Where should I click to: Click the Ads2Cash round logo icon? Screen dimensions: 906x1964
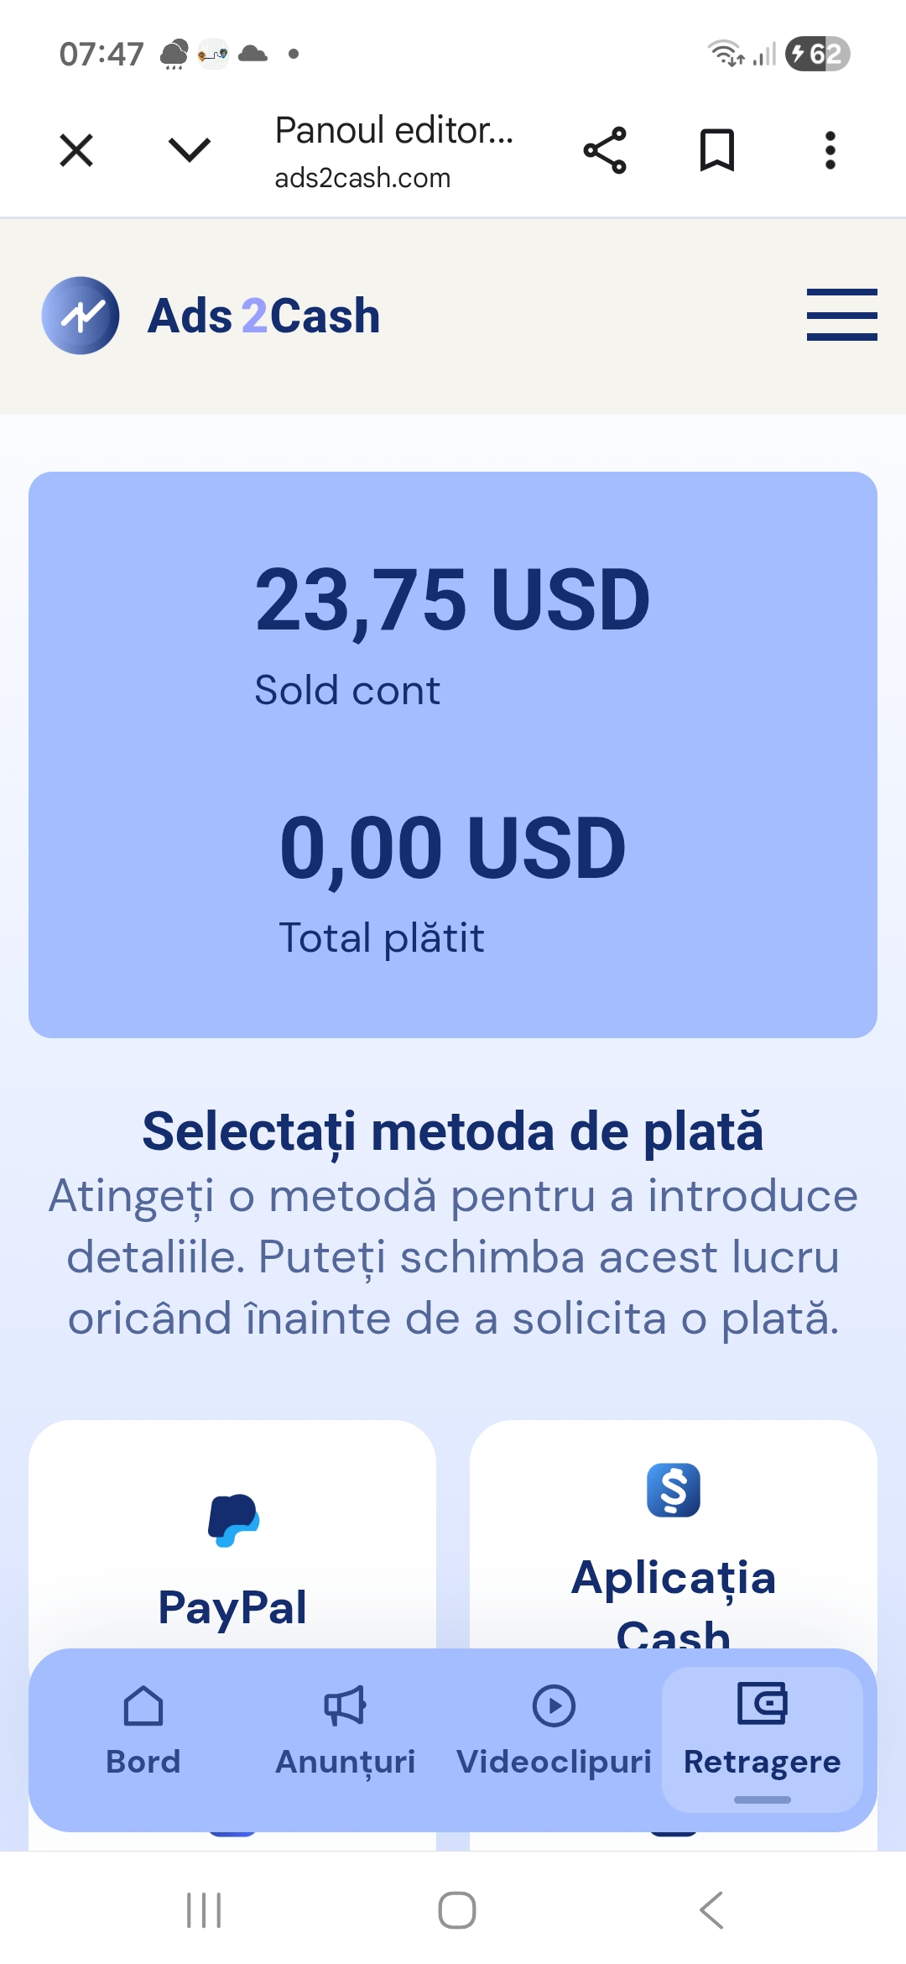(81, 316)
